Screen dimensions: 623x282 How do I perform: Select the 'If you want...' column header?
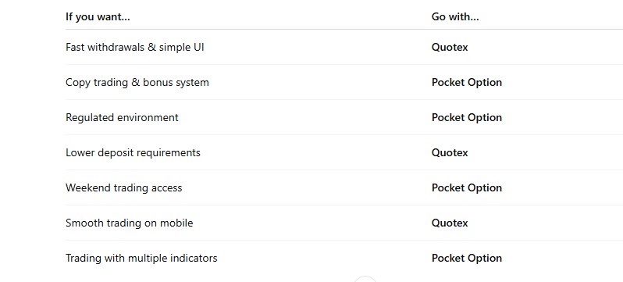(98, 16)
